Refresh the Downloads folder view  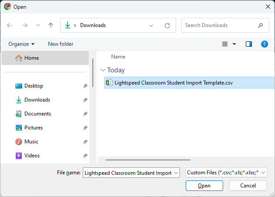167,26
